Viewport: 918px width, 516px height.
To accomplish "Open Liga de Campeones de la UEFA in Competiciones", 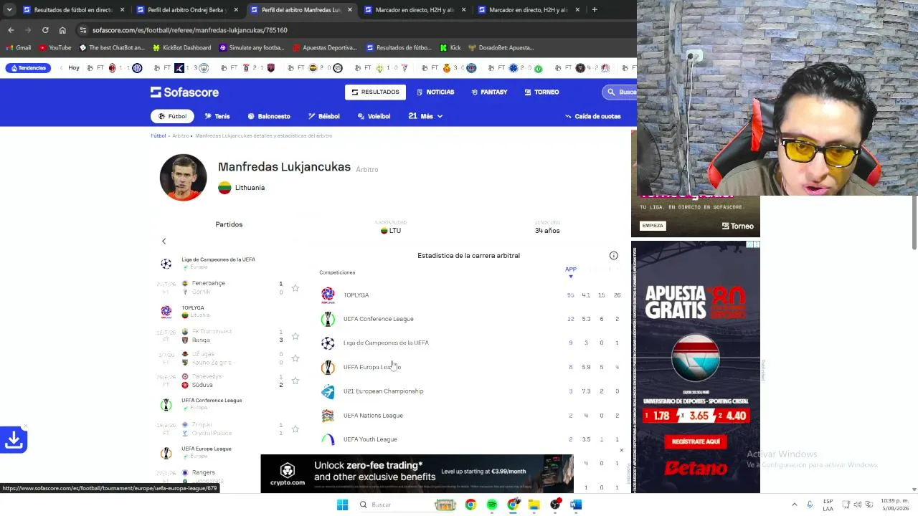I will coord(386,343).
